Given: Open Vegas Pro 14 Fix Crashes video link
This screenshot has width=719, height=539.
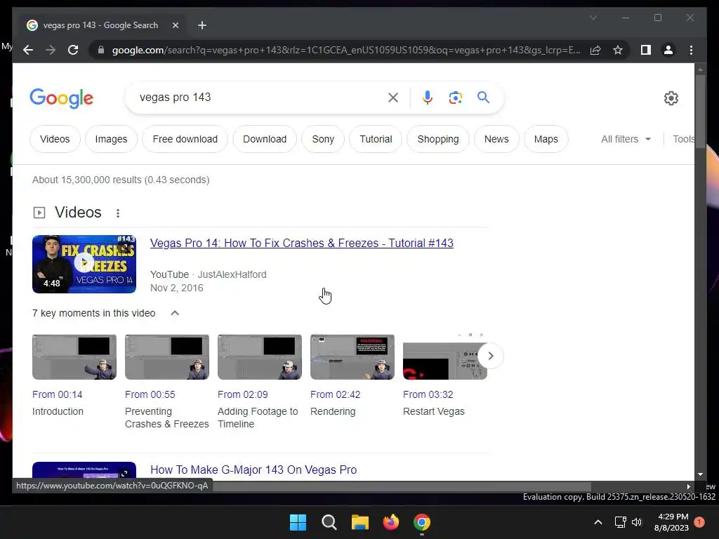Looking at the screenshot, I should (x=302, y=243).
